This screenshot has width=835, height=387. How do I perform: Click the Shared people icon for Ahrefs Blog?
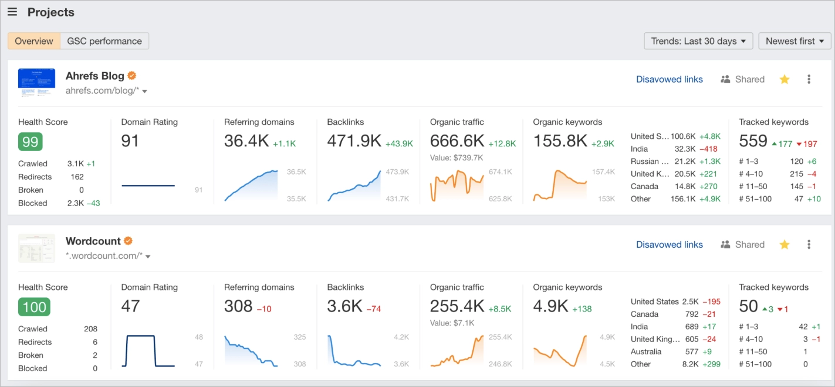tap(725, 79)
